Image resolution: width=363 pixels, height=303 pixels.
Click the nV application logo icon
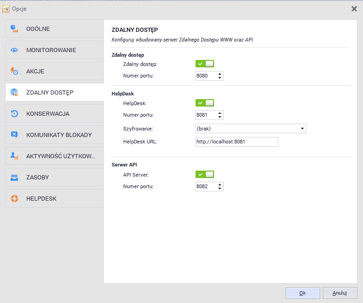coord(6,9)
